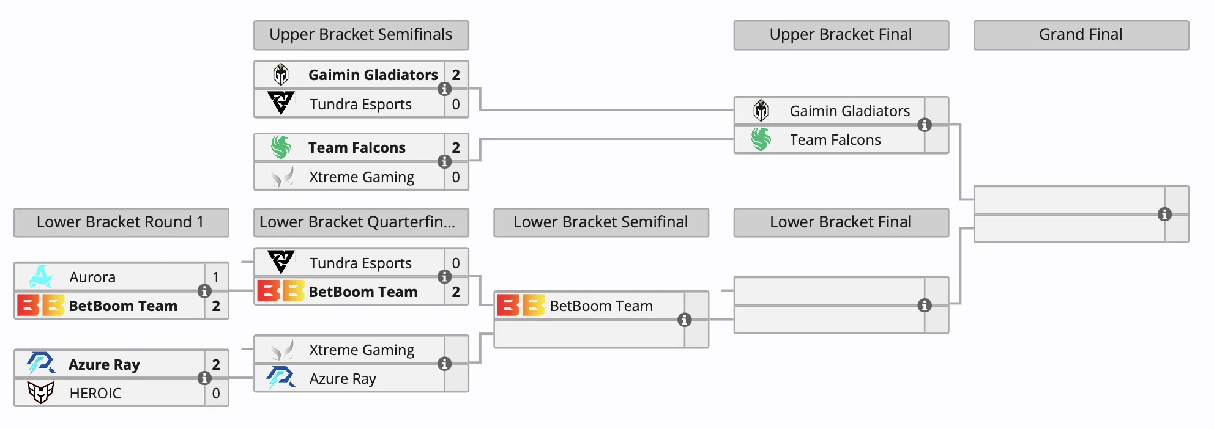Image resolution: width=1214 pixels, height=429 pixels.
Task: Show match details for Azure Ray vs HEROIC
Action: [x=204, y=378]
